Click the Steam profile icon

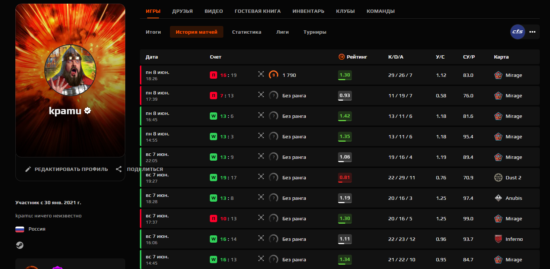point(20,245)
